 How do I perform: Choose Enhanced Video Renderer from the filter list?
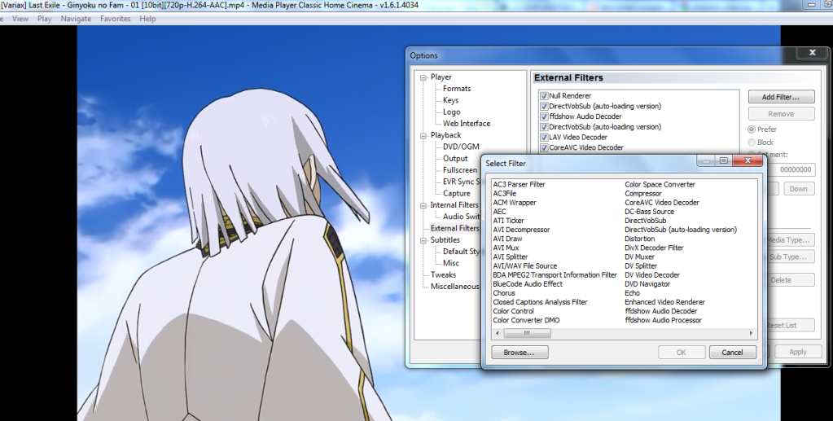[x=664, y=302]
